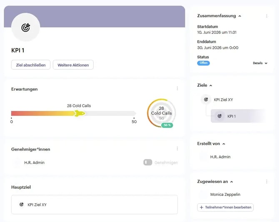Image resolution: width=279 pixels, height=222 pixels.
Task: Click the 50 maximum label under the progress bar
Action: [134, 122]
